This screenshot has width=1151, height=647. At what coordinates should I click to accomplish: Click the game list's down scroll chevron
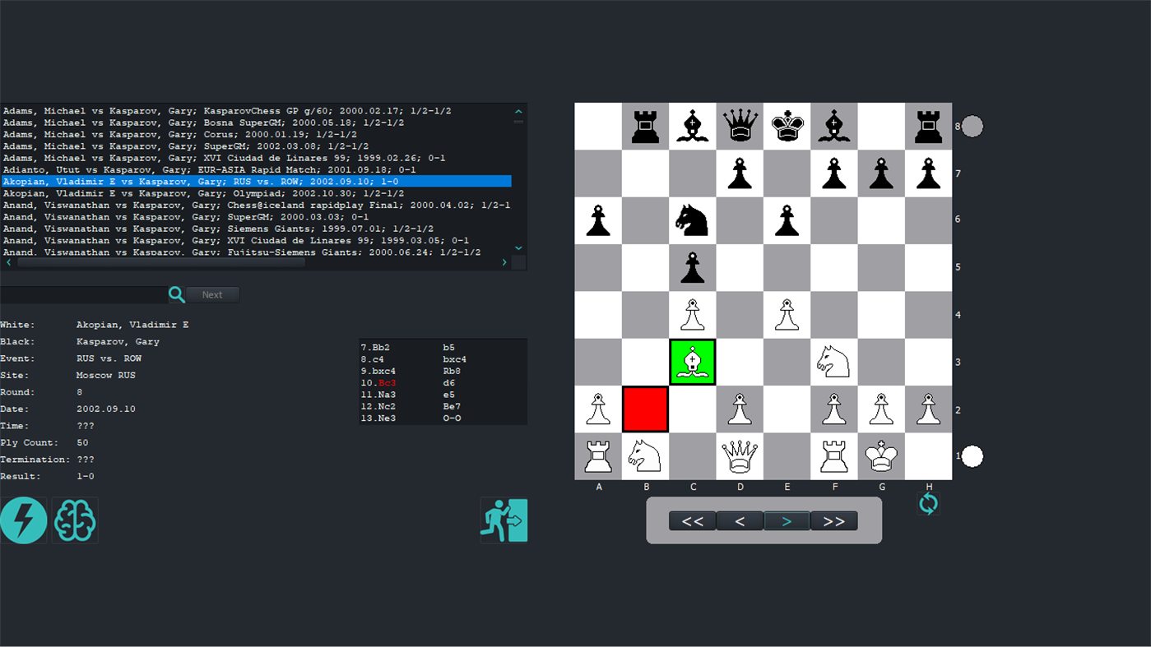[x=518, y=247]
